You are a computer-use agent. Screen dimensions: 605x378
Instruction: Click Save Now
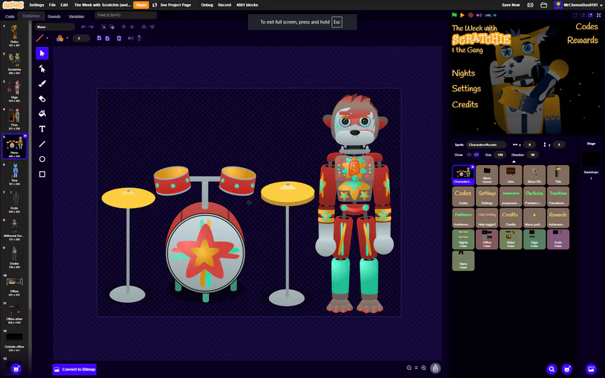point(511,5)
